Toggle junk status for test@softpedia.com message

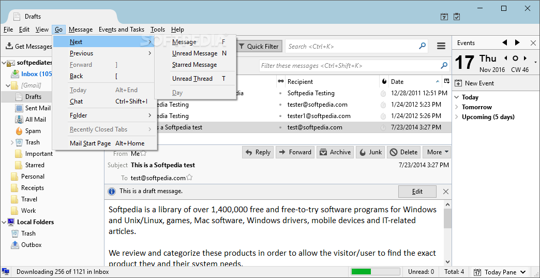(x=383, y=127)
